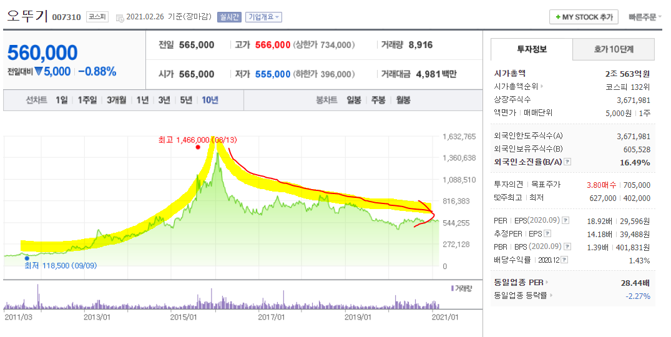This screenshot has width=671, height=337.
Task: Click the 동일업종 PER link
Action: (x=519, y=283)
